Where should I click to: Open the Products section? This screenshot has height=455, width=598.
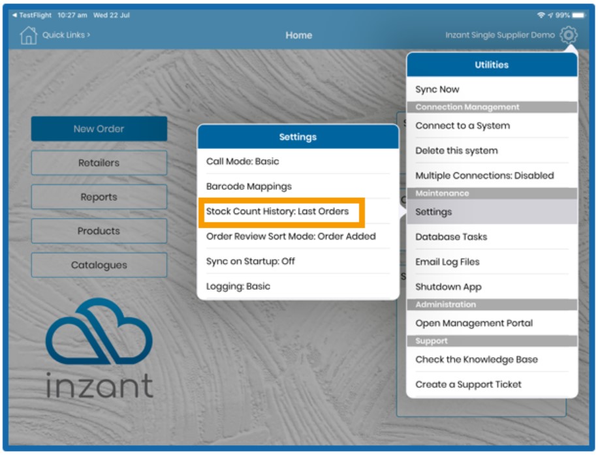click(x=99, y=230)
